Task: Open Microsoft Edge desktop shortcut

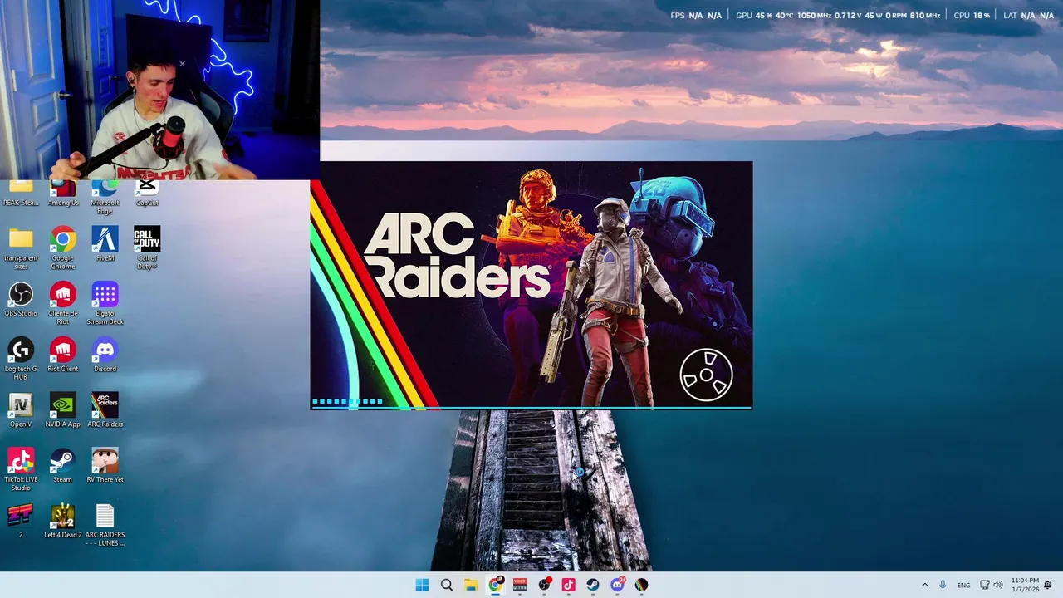Action: (x=105, y=199)
